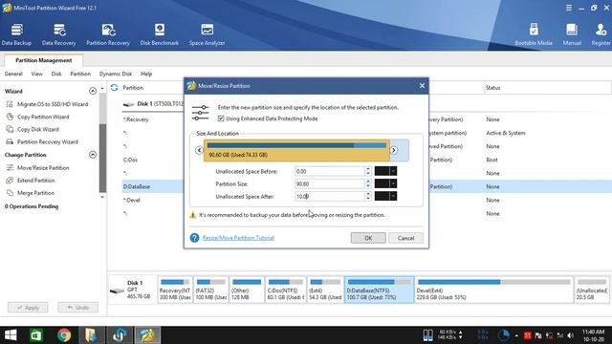612x344 pixels.
Task: Click the Undo button
Action: tap(78, 308)
